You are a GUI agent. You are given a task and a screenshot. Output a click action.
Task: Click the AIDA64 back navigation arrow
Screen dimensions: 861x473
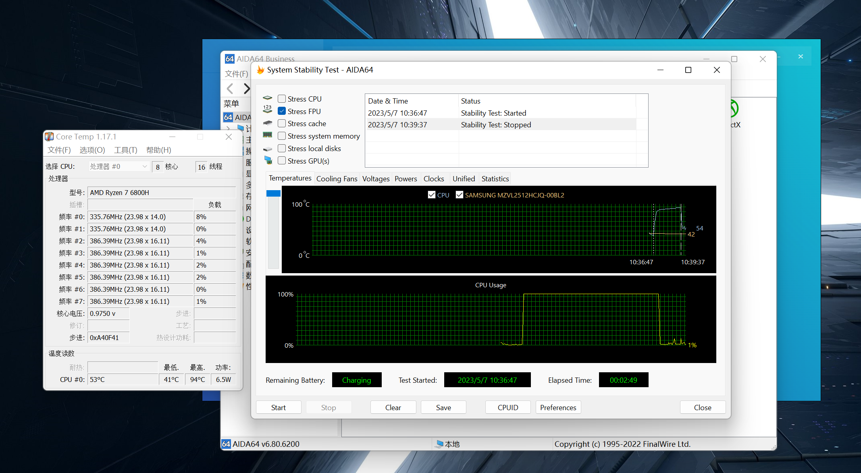[x=230, y=89]
